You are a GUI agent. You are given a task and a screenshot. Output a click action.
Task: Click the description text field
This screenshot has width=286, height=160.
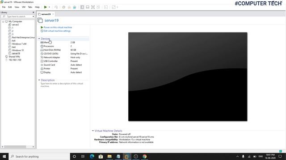coord(62,85)
